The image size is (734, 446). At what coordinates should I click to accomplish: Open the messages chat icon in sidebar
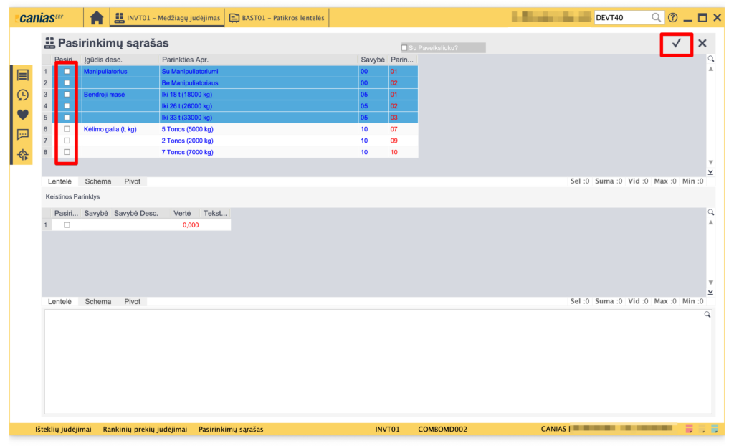coord(23,134)
